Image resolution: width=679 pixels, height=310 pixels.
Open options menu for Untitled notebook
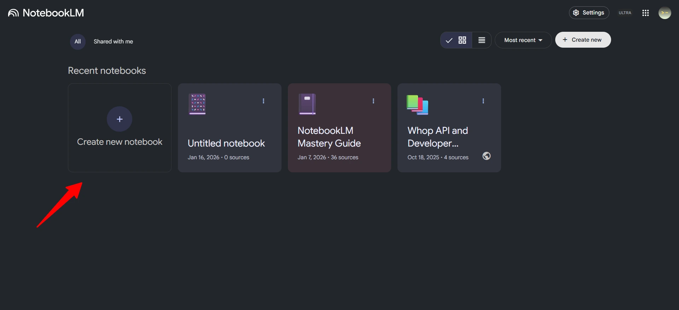pos(263,101)
